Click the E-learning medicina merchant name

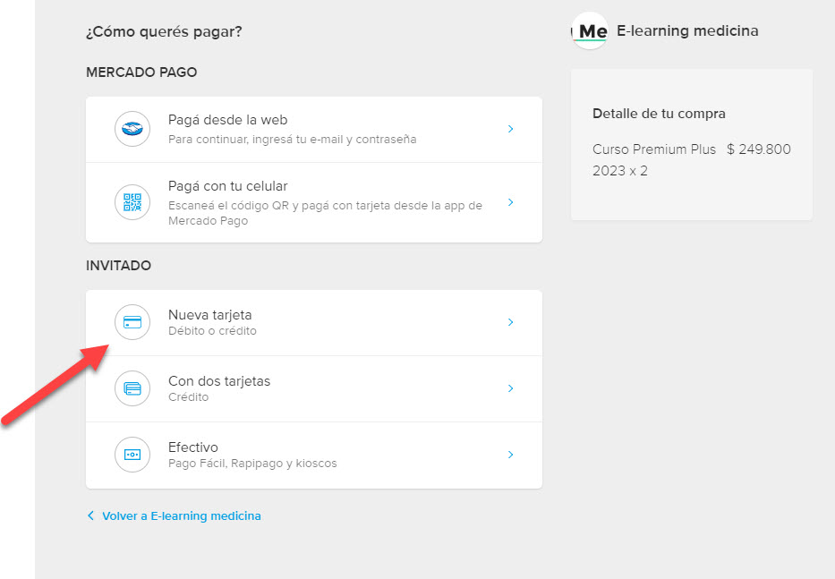pyautogui.click(x=687, y=31)
